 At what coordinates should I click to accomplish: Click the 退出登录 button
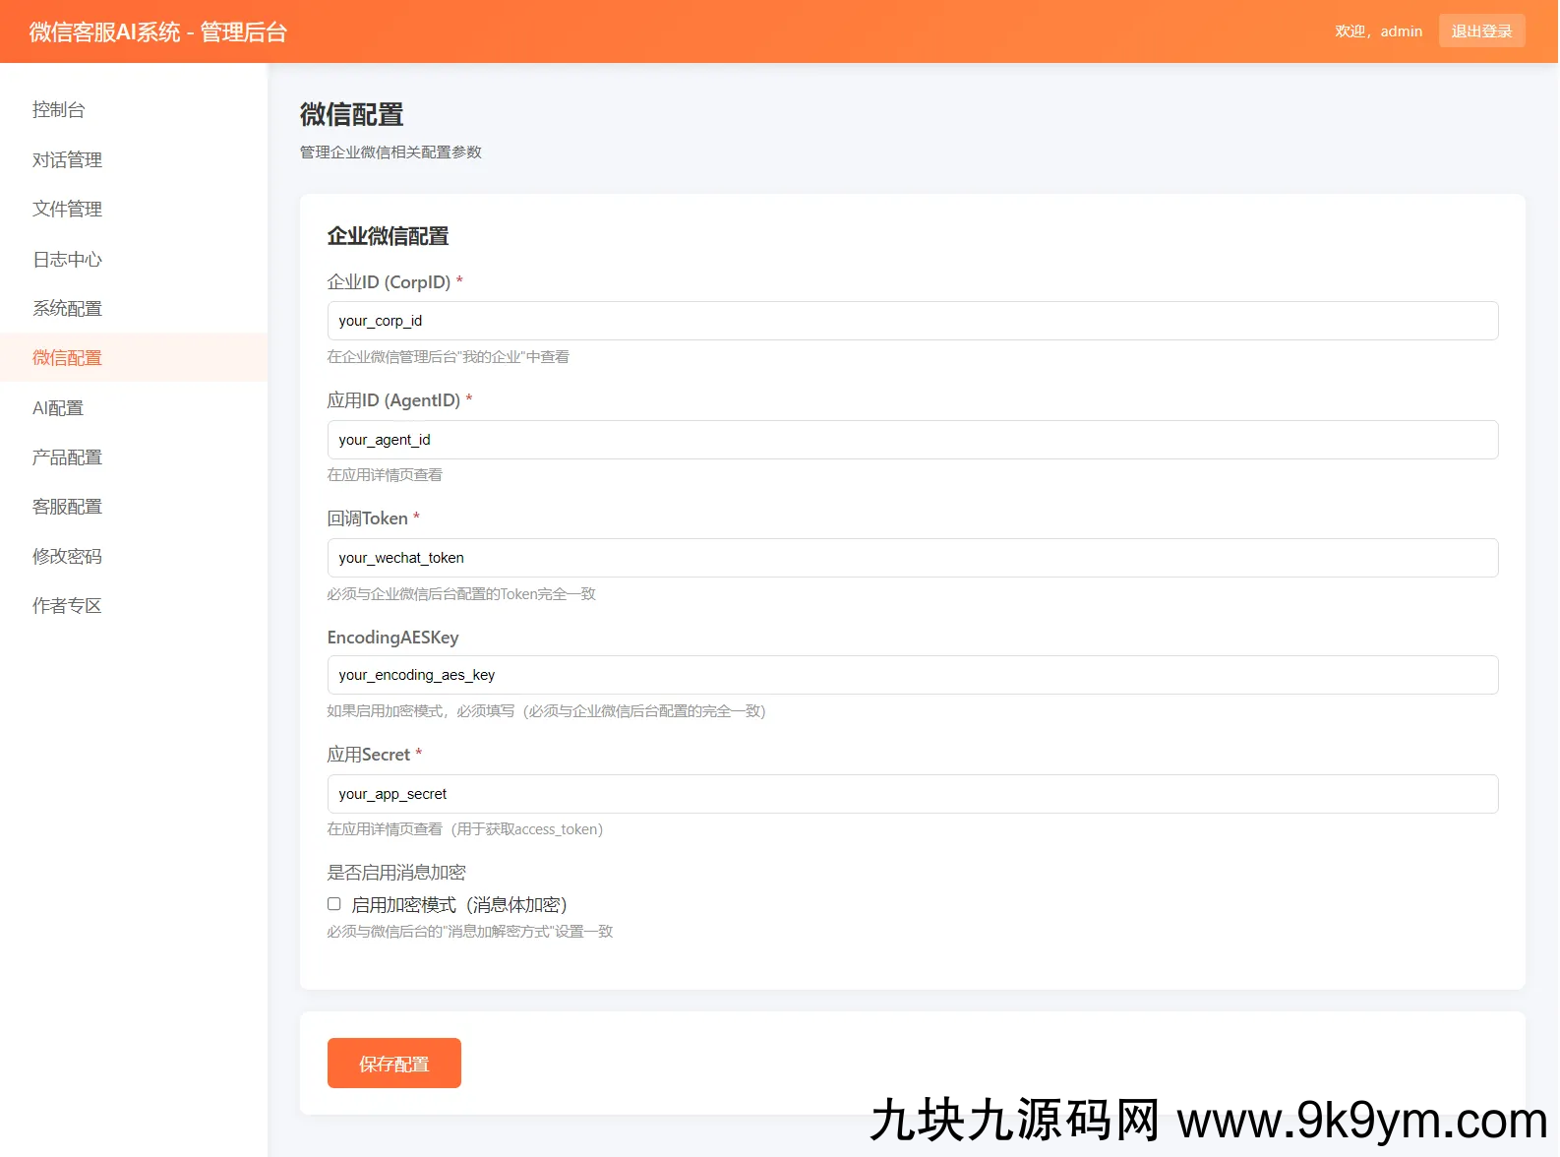pos(1481,31)
